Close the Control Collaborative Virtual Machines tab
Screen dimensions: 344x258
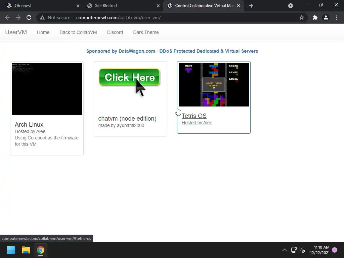(239, 6)
